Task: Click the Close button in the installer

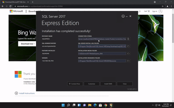Action: tap(125, 84)
